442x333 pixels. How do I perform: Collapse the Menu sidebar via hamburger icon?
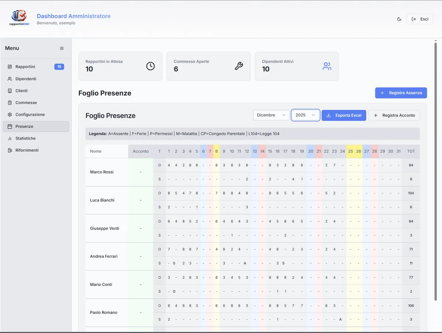coord(62,48)
